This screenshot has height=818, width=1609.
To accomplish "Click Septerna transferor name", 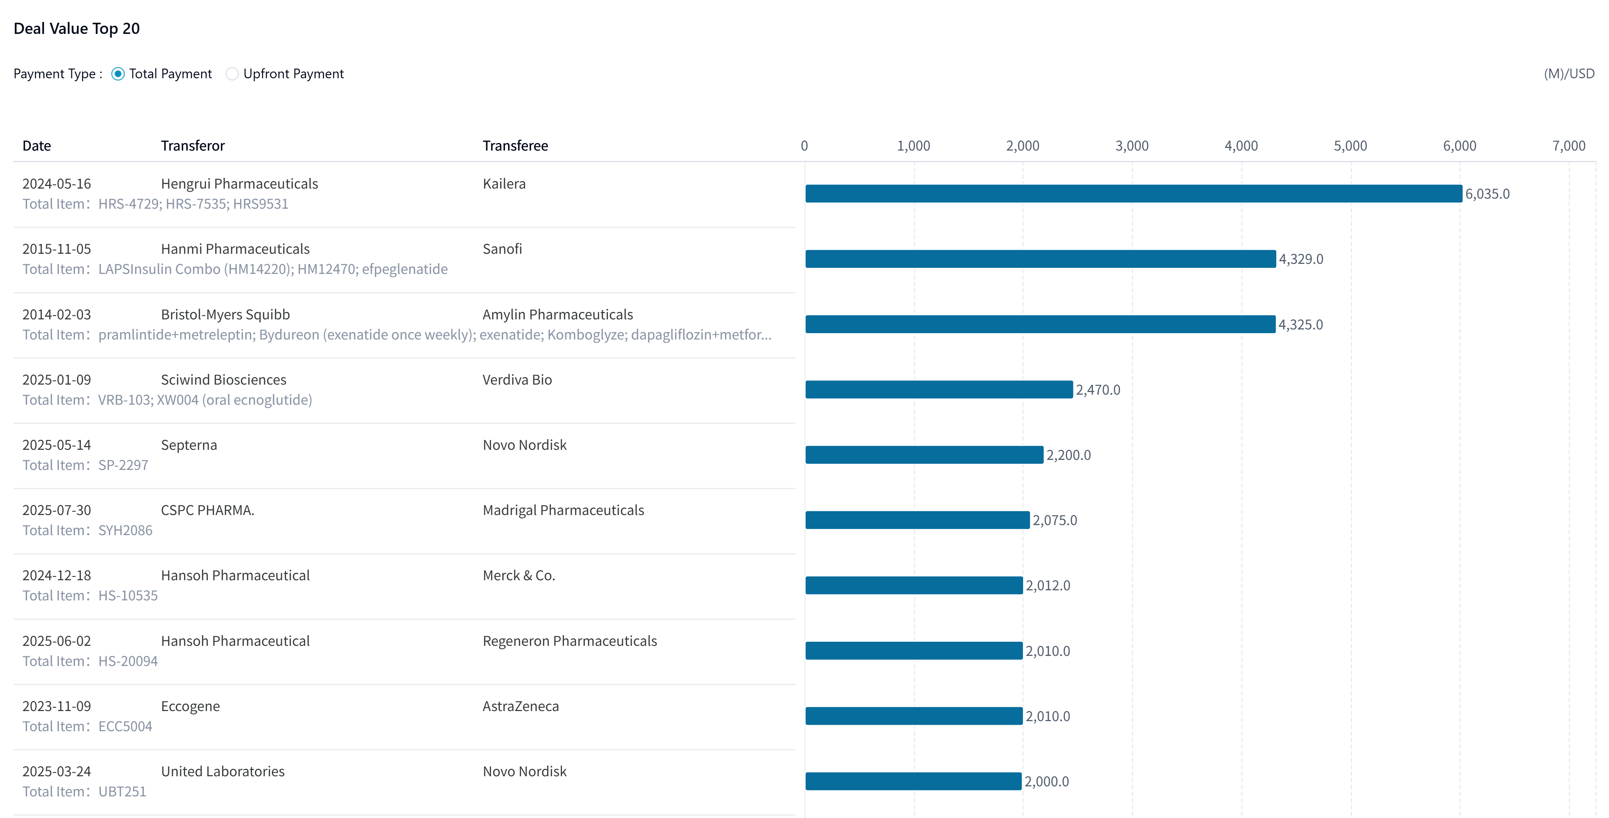I will 189,445.
